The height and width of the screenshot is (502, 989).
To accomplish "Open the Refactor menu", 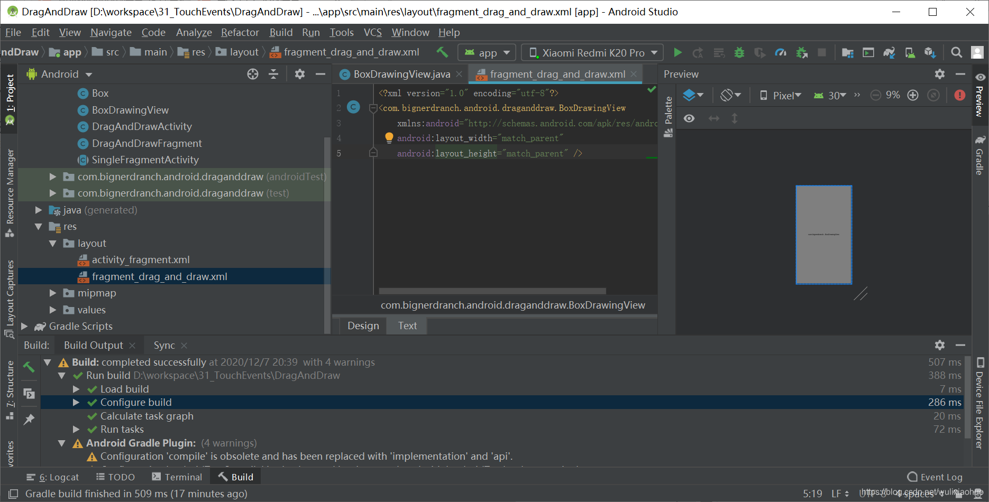I will [240, 32].
